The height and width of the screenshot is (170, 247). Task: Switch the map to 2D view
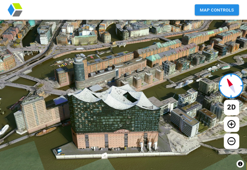point(232,107)
